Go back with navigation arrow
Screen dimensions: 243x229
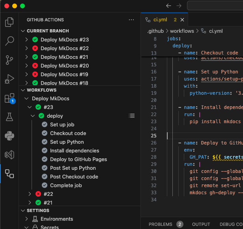coord(168,6)
